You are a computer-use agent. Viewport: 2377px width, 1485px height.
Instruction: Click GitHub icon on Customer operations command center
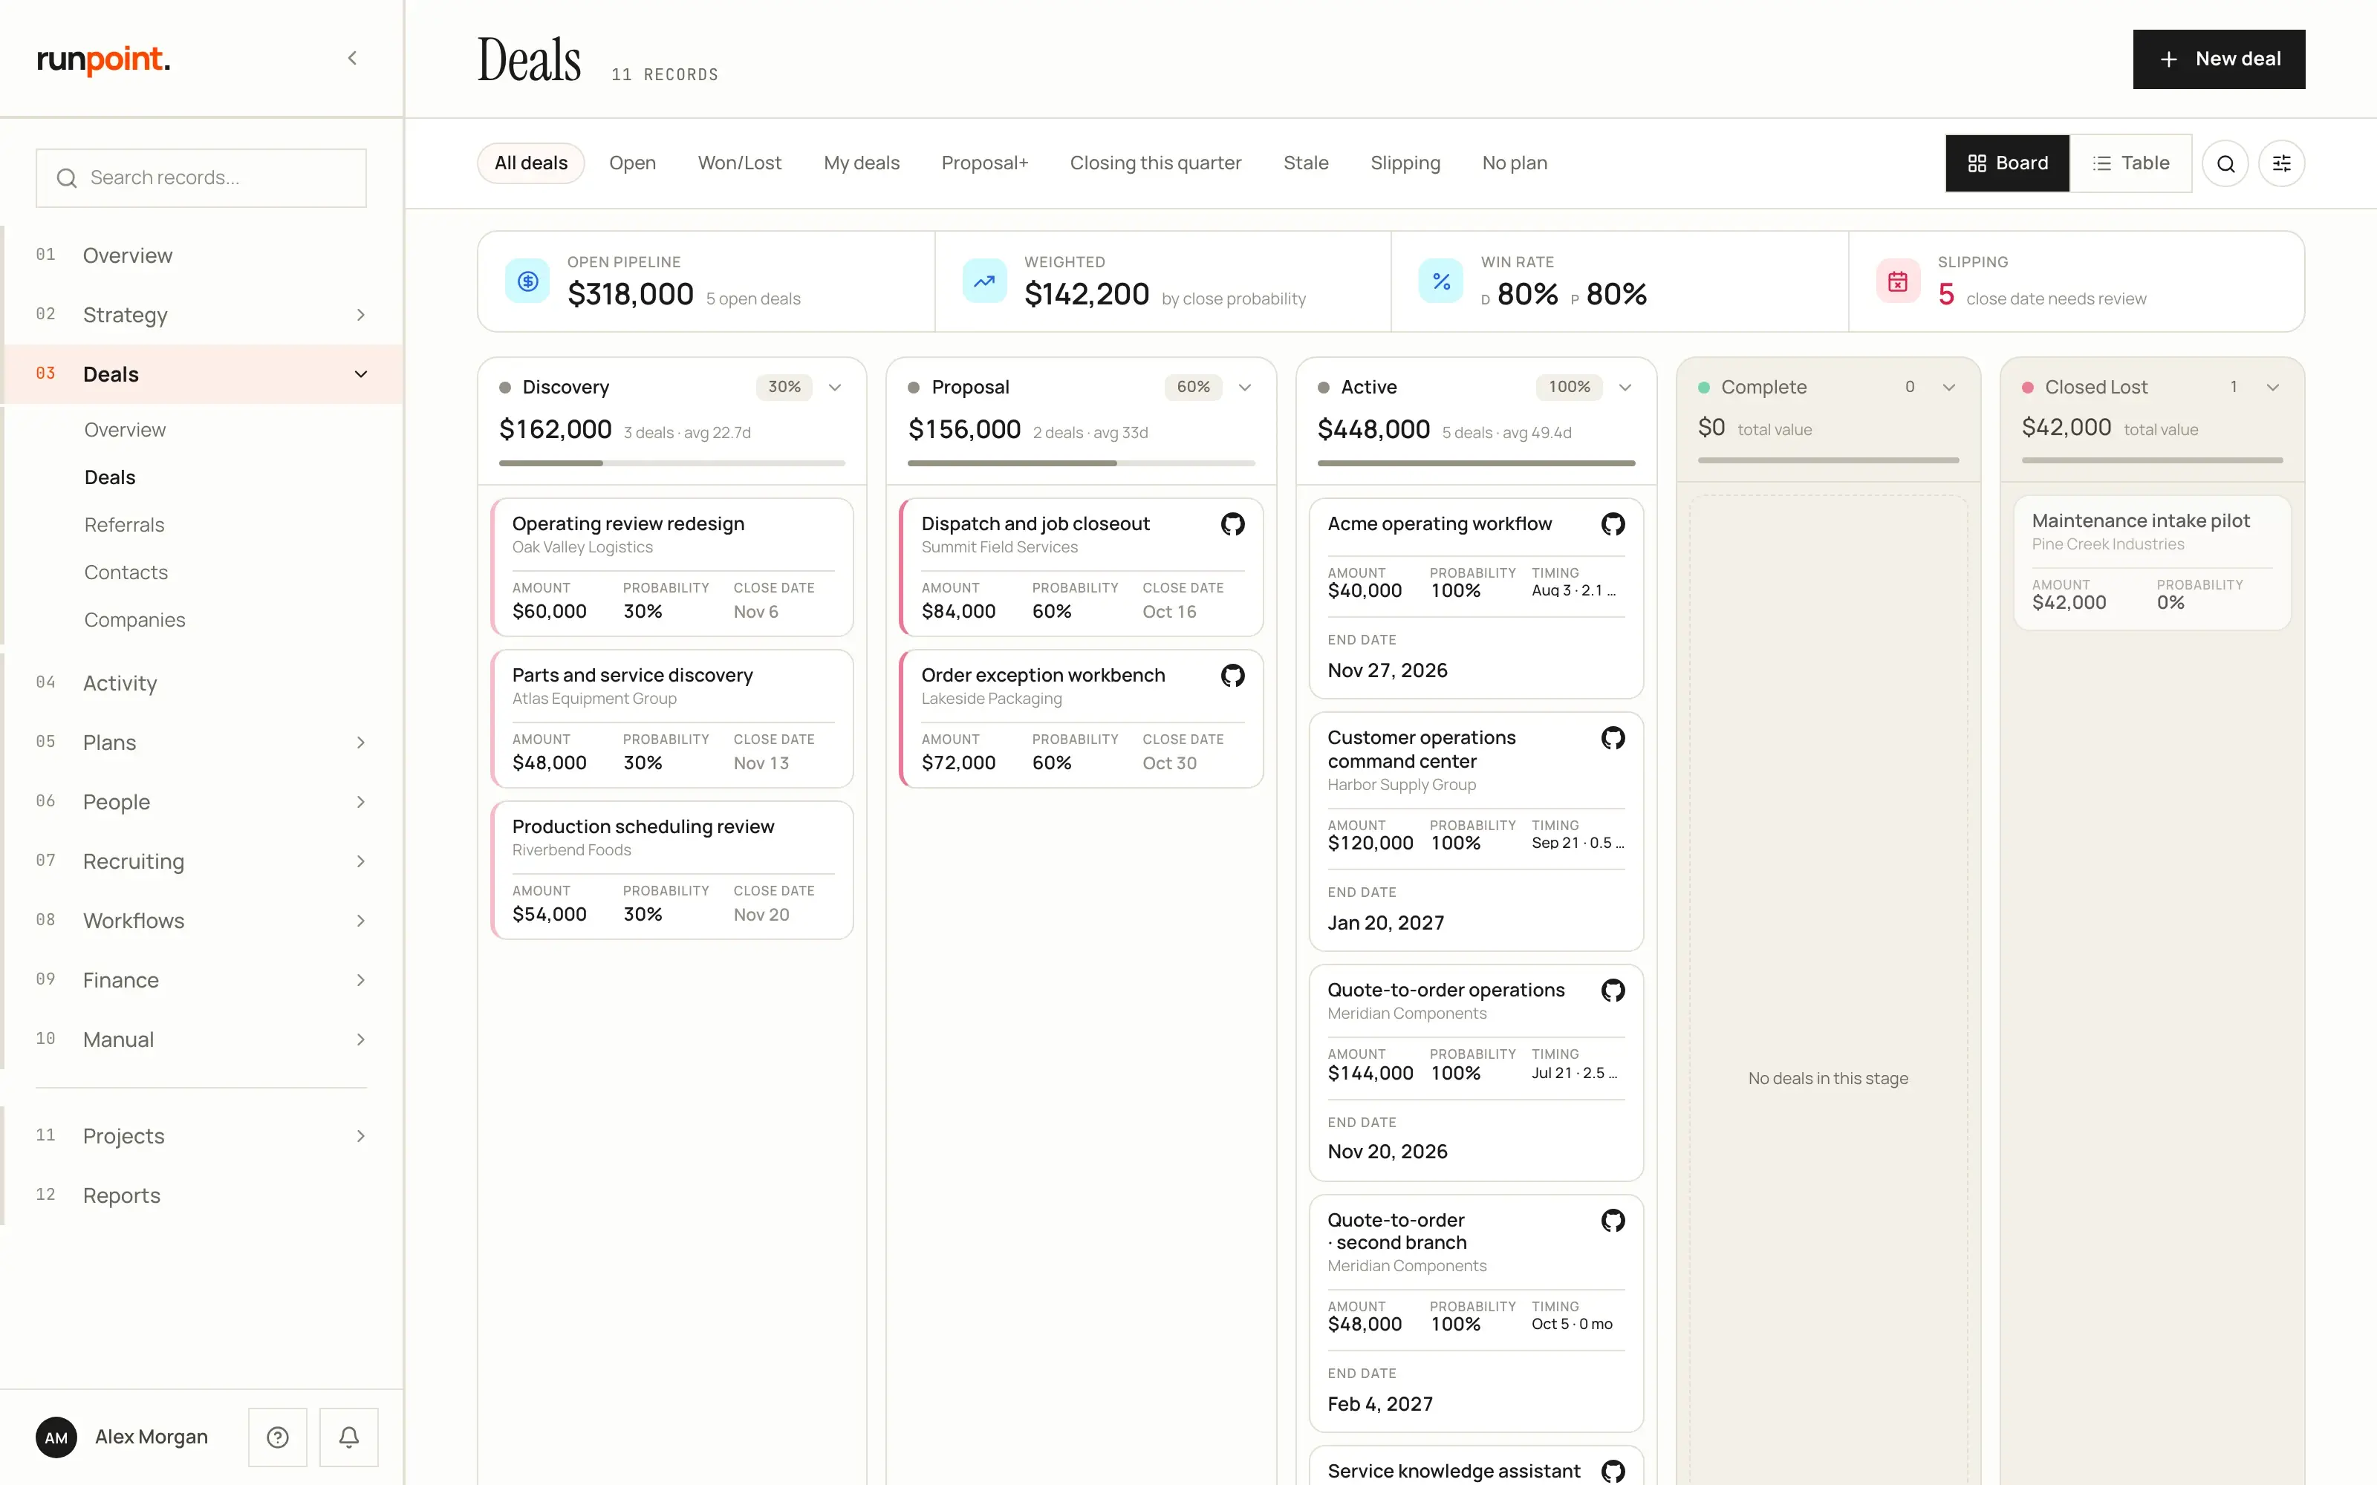pos(1613,737)
